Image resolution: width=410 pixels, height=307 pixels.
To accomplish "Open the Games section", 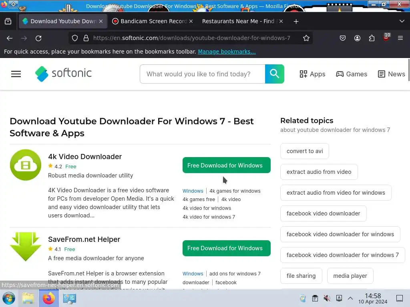I will (x=352, y=74).
